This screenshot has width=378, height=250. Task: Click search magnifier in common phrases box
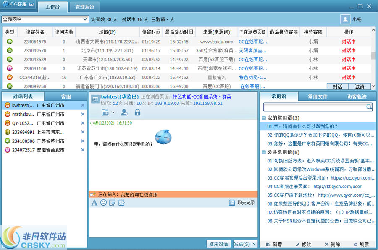(369, 107)
